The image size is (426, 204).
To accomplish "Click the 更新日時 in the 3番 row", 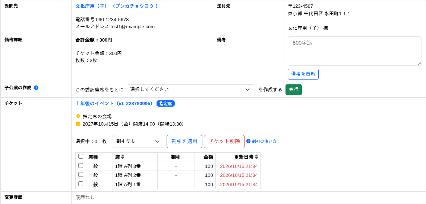I will point(239,166).
